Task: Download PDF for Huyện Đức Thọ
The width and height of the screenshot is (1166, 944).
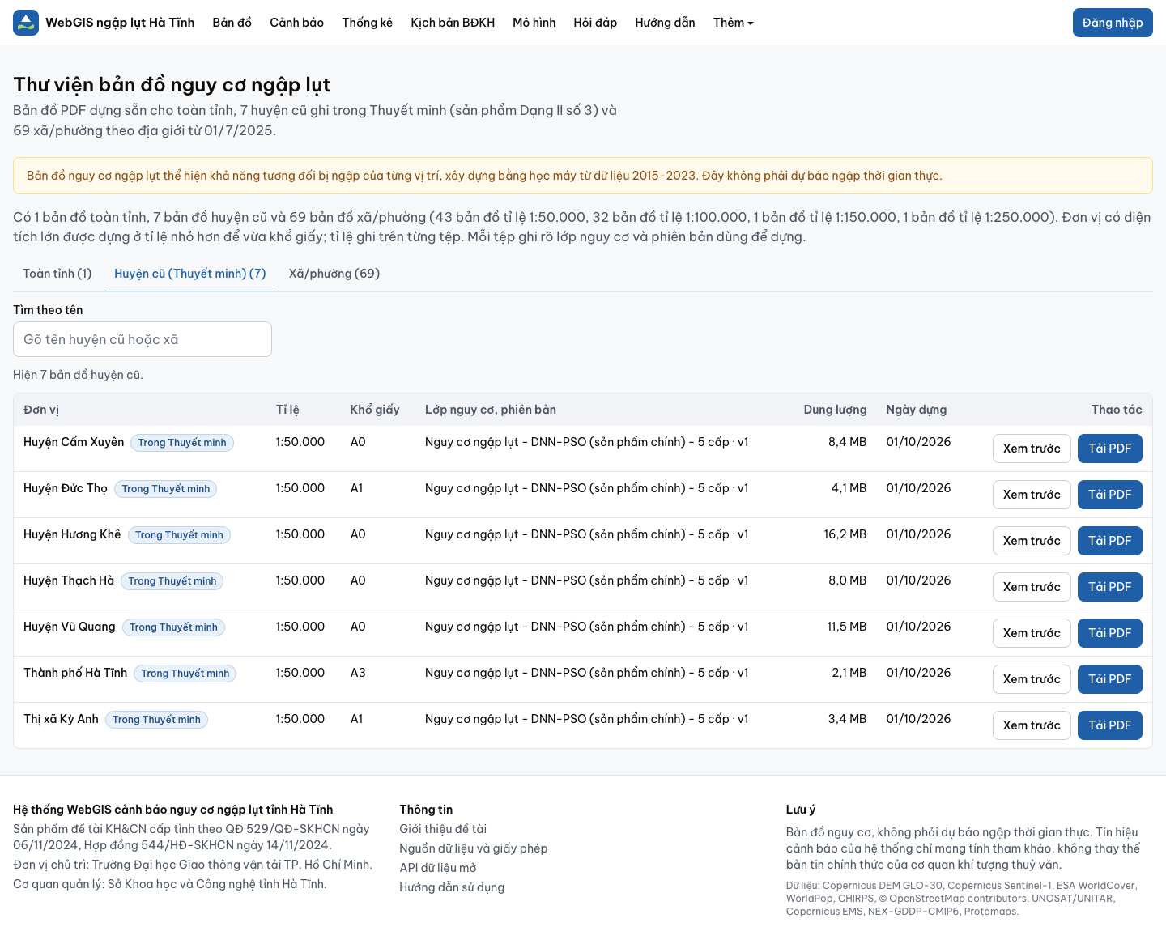Action: 1109,495
